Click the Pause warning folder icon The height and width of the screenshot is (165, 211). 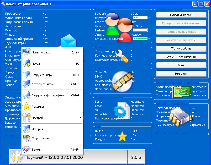26,63
